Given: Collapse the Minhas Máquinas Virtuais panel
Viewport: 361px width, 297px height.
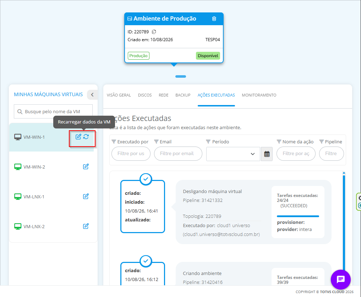Looking at the screenshot, I should 92,95.
